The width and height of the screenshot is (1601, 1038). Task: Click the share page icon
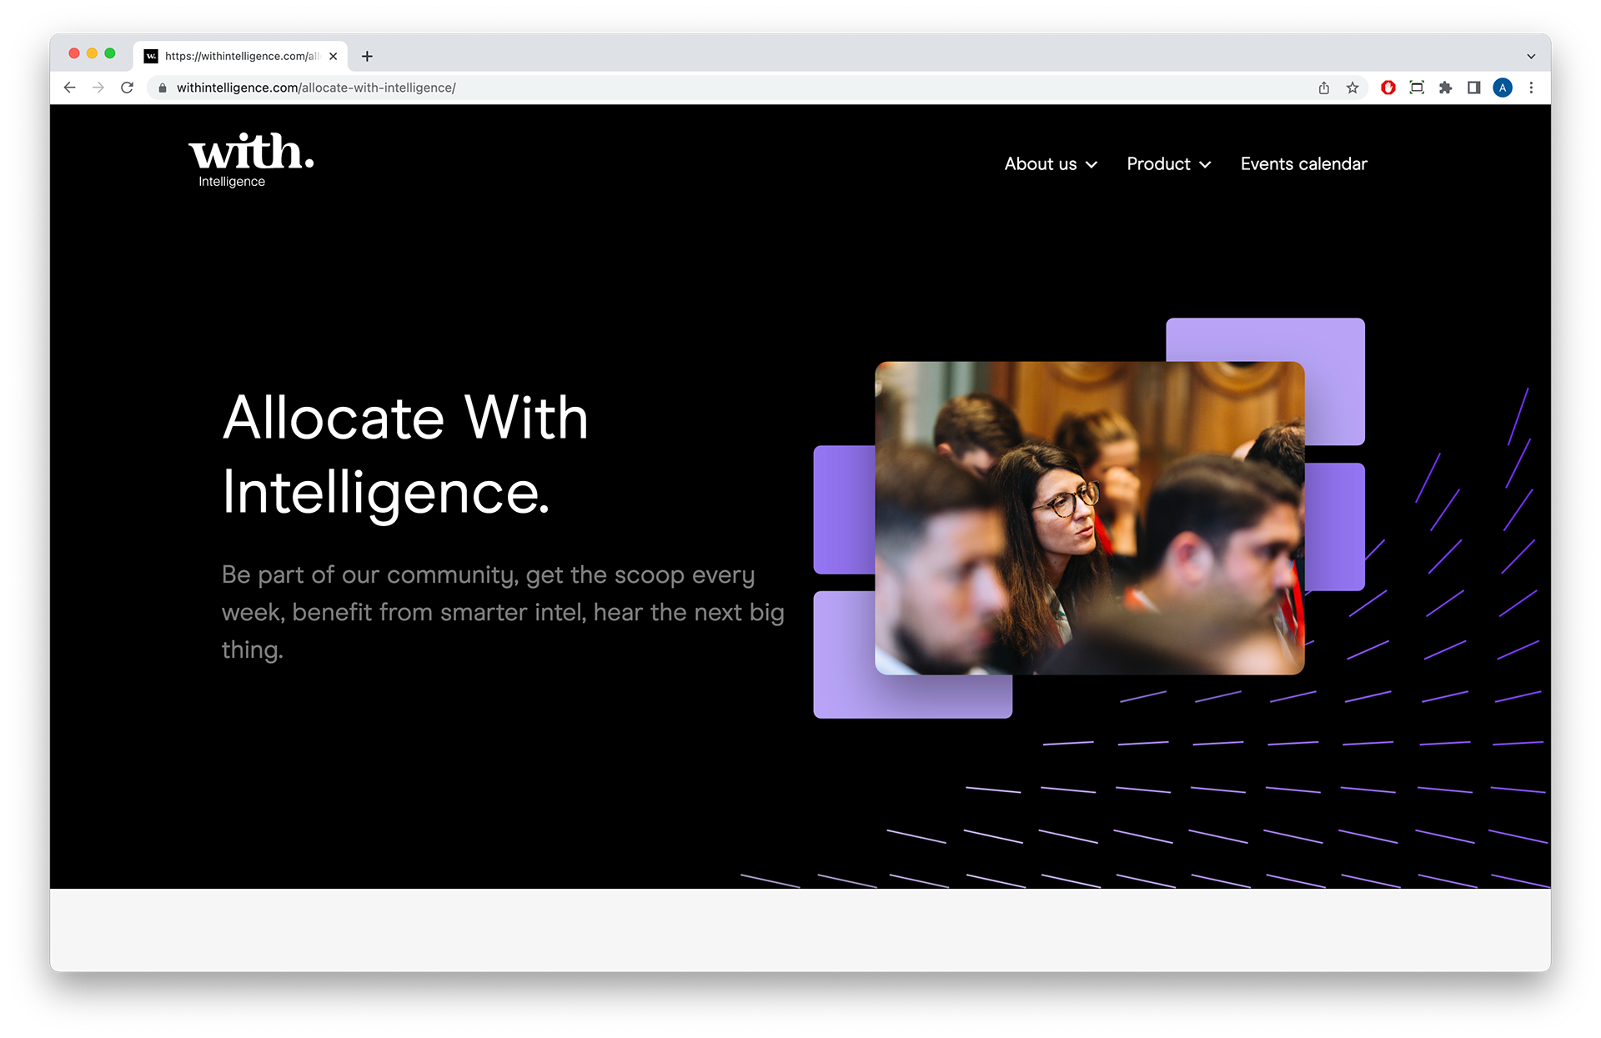(1323, 88)
